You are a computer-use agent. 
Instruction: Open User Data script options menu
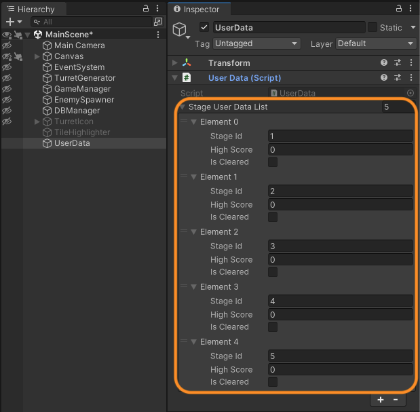point(411,77)
